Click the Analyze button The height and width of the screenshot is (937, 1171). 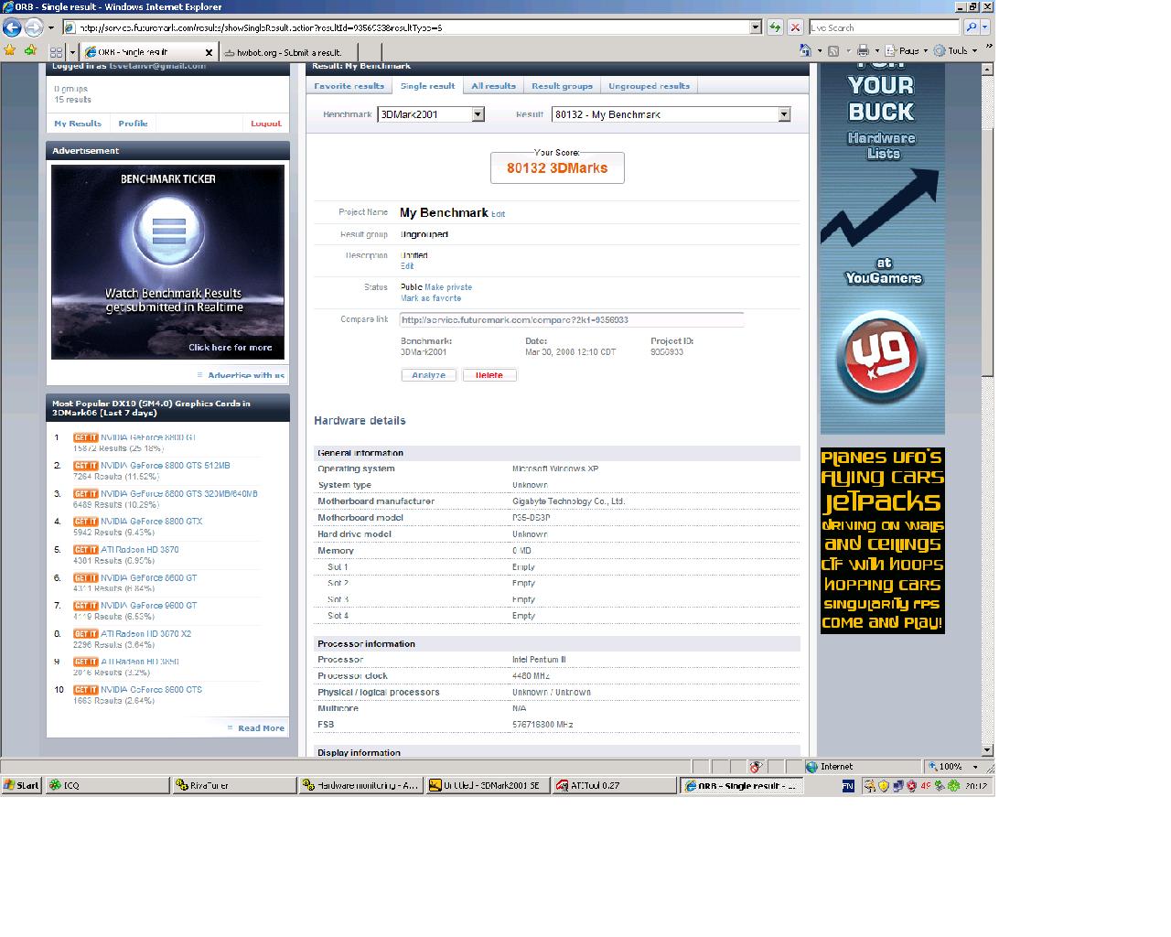tap(428, 375)
